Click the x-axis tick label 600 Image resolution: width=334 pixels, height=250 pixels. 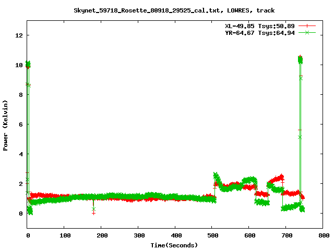[249, 235]
